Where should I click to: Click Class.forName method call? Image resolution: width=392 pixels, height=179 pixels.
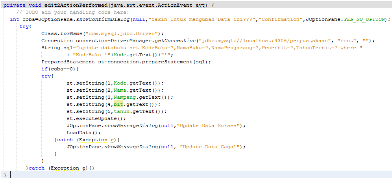tap(62, 33)
